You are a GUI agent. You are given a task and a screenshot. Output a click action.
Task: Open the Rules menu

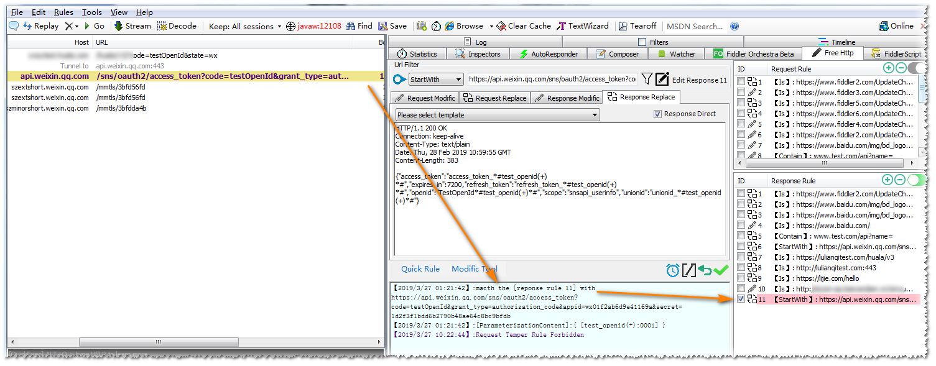63,12
